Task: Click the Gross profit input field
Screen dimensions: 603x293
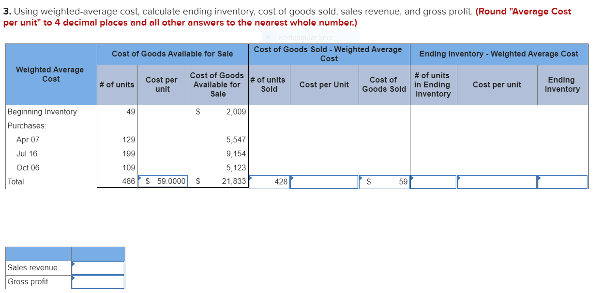Action: [x=98, y=282]
